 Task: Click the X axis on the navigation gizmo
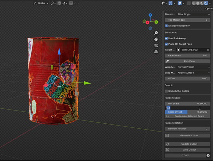(x=148, y=23)
